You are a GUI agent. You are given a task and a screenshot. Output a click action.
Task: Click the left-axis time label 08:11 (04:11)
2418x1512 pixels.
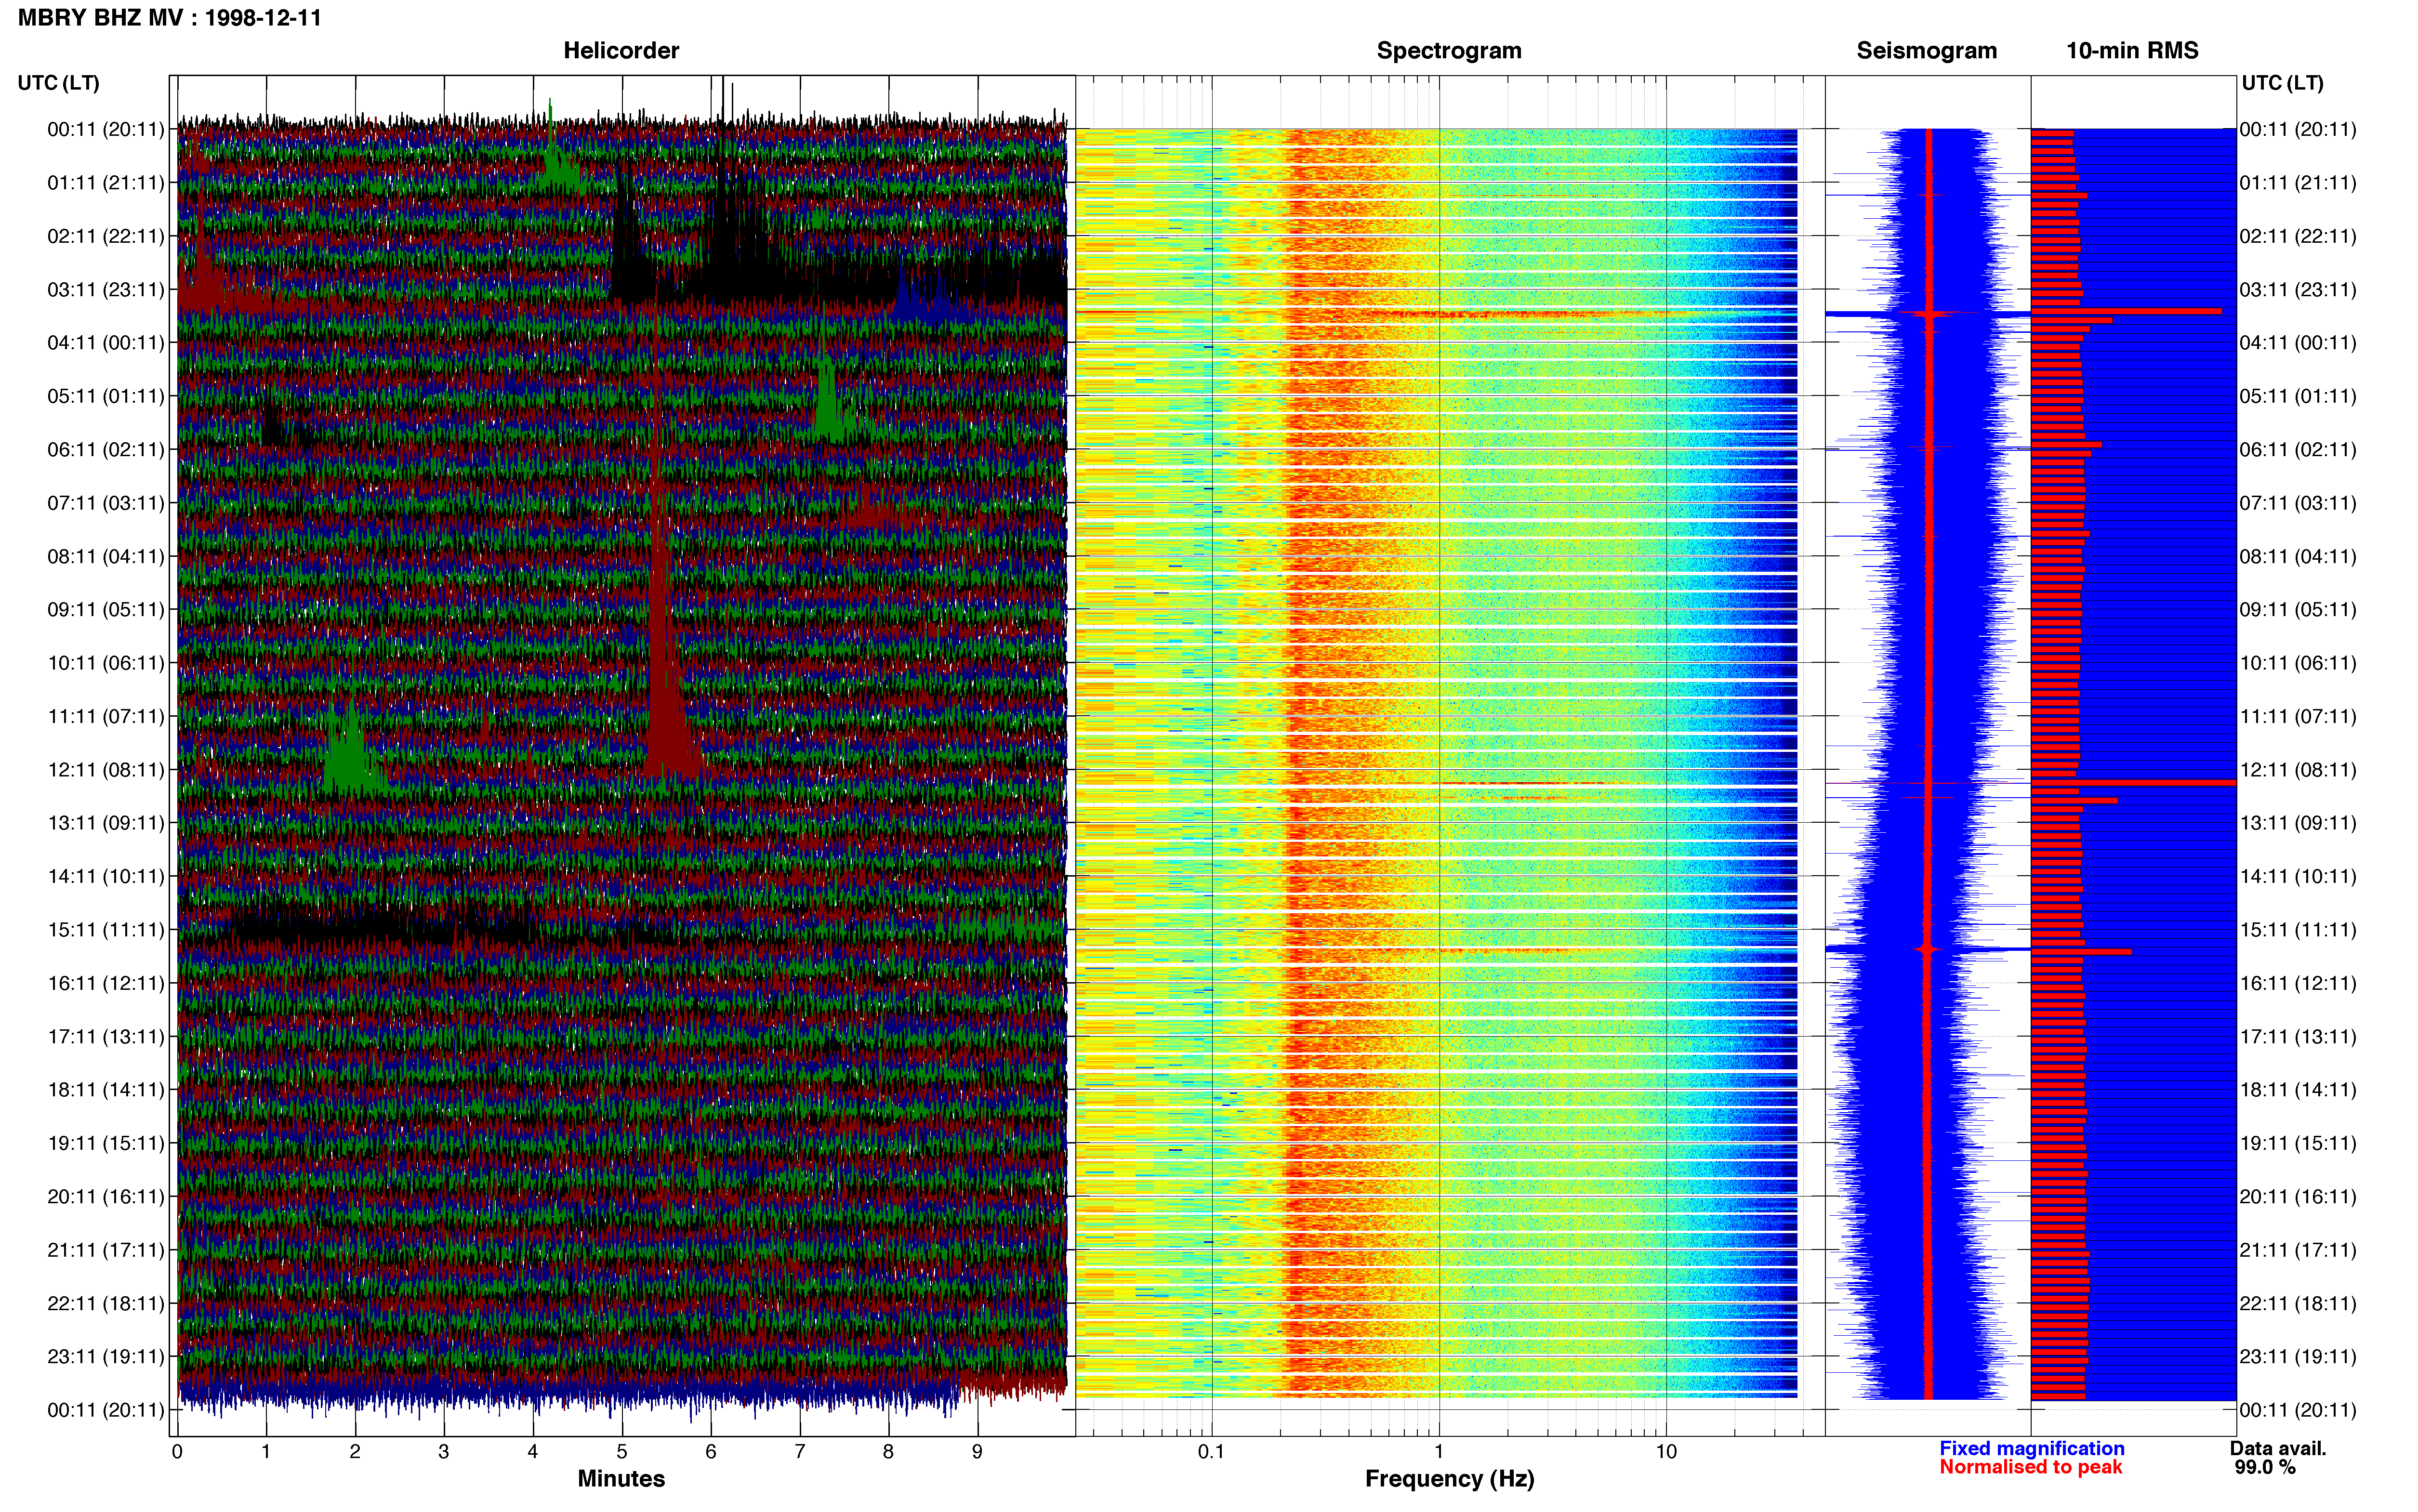(105, 556)
